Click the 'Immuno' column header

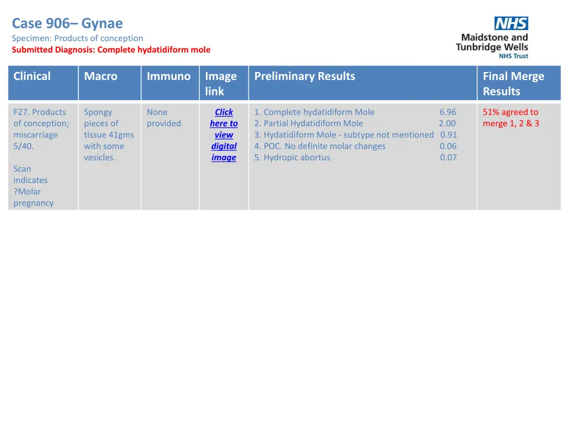pos(170,83)
